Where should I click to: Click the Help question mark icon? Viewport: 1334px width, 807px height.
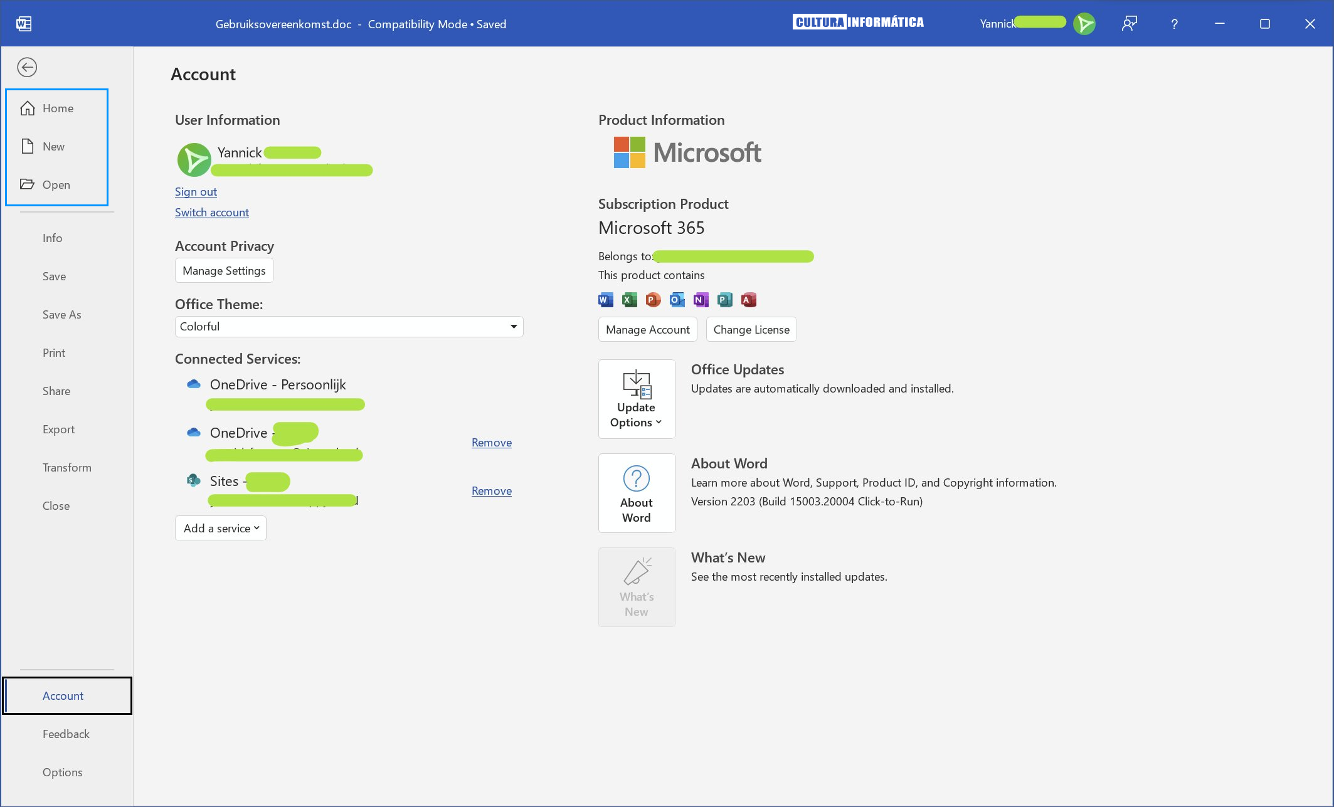1174,24
